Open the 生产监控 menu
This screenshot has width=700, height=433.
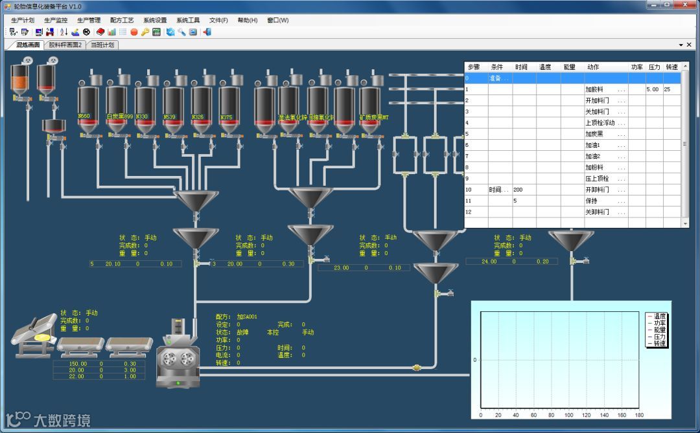tap(56, 20)
